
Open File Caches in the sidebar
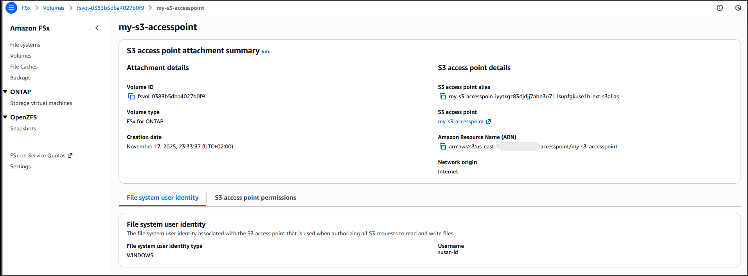tap(24, 67)
